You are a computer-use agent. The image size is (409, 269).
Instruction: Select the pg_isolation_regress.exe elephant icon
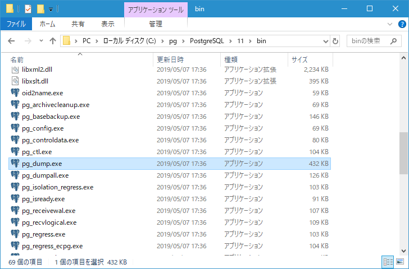[x=15, y=187]
